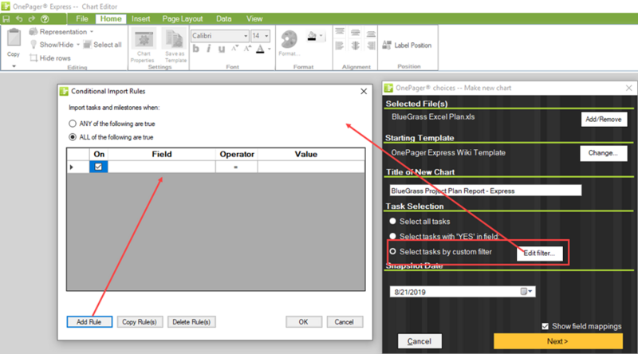This screenshot has height=354, width=638.
Task: Open the font size 14 dropdown
Action: pos(266,36)
